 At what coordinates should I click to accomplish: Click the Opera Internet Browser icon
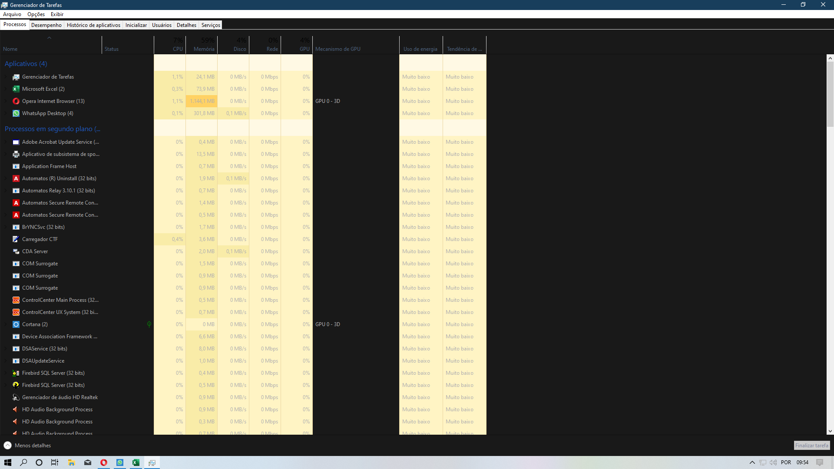[16, 101]
